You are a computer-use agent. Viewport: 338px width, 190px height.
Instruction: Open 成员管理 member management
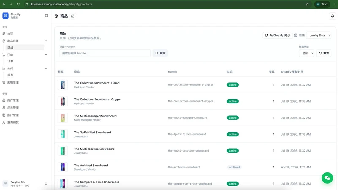click(x=13, y=108)
